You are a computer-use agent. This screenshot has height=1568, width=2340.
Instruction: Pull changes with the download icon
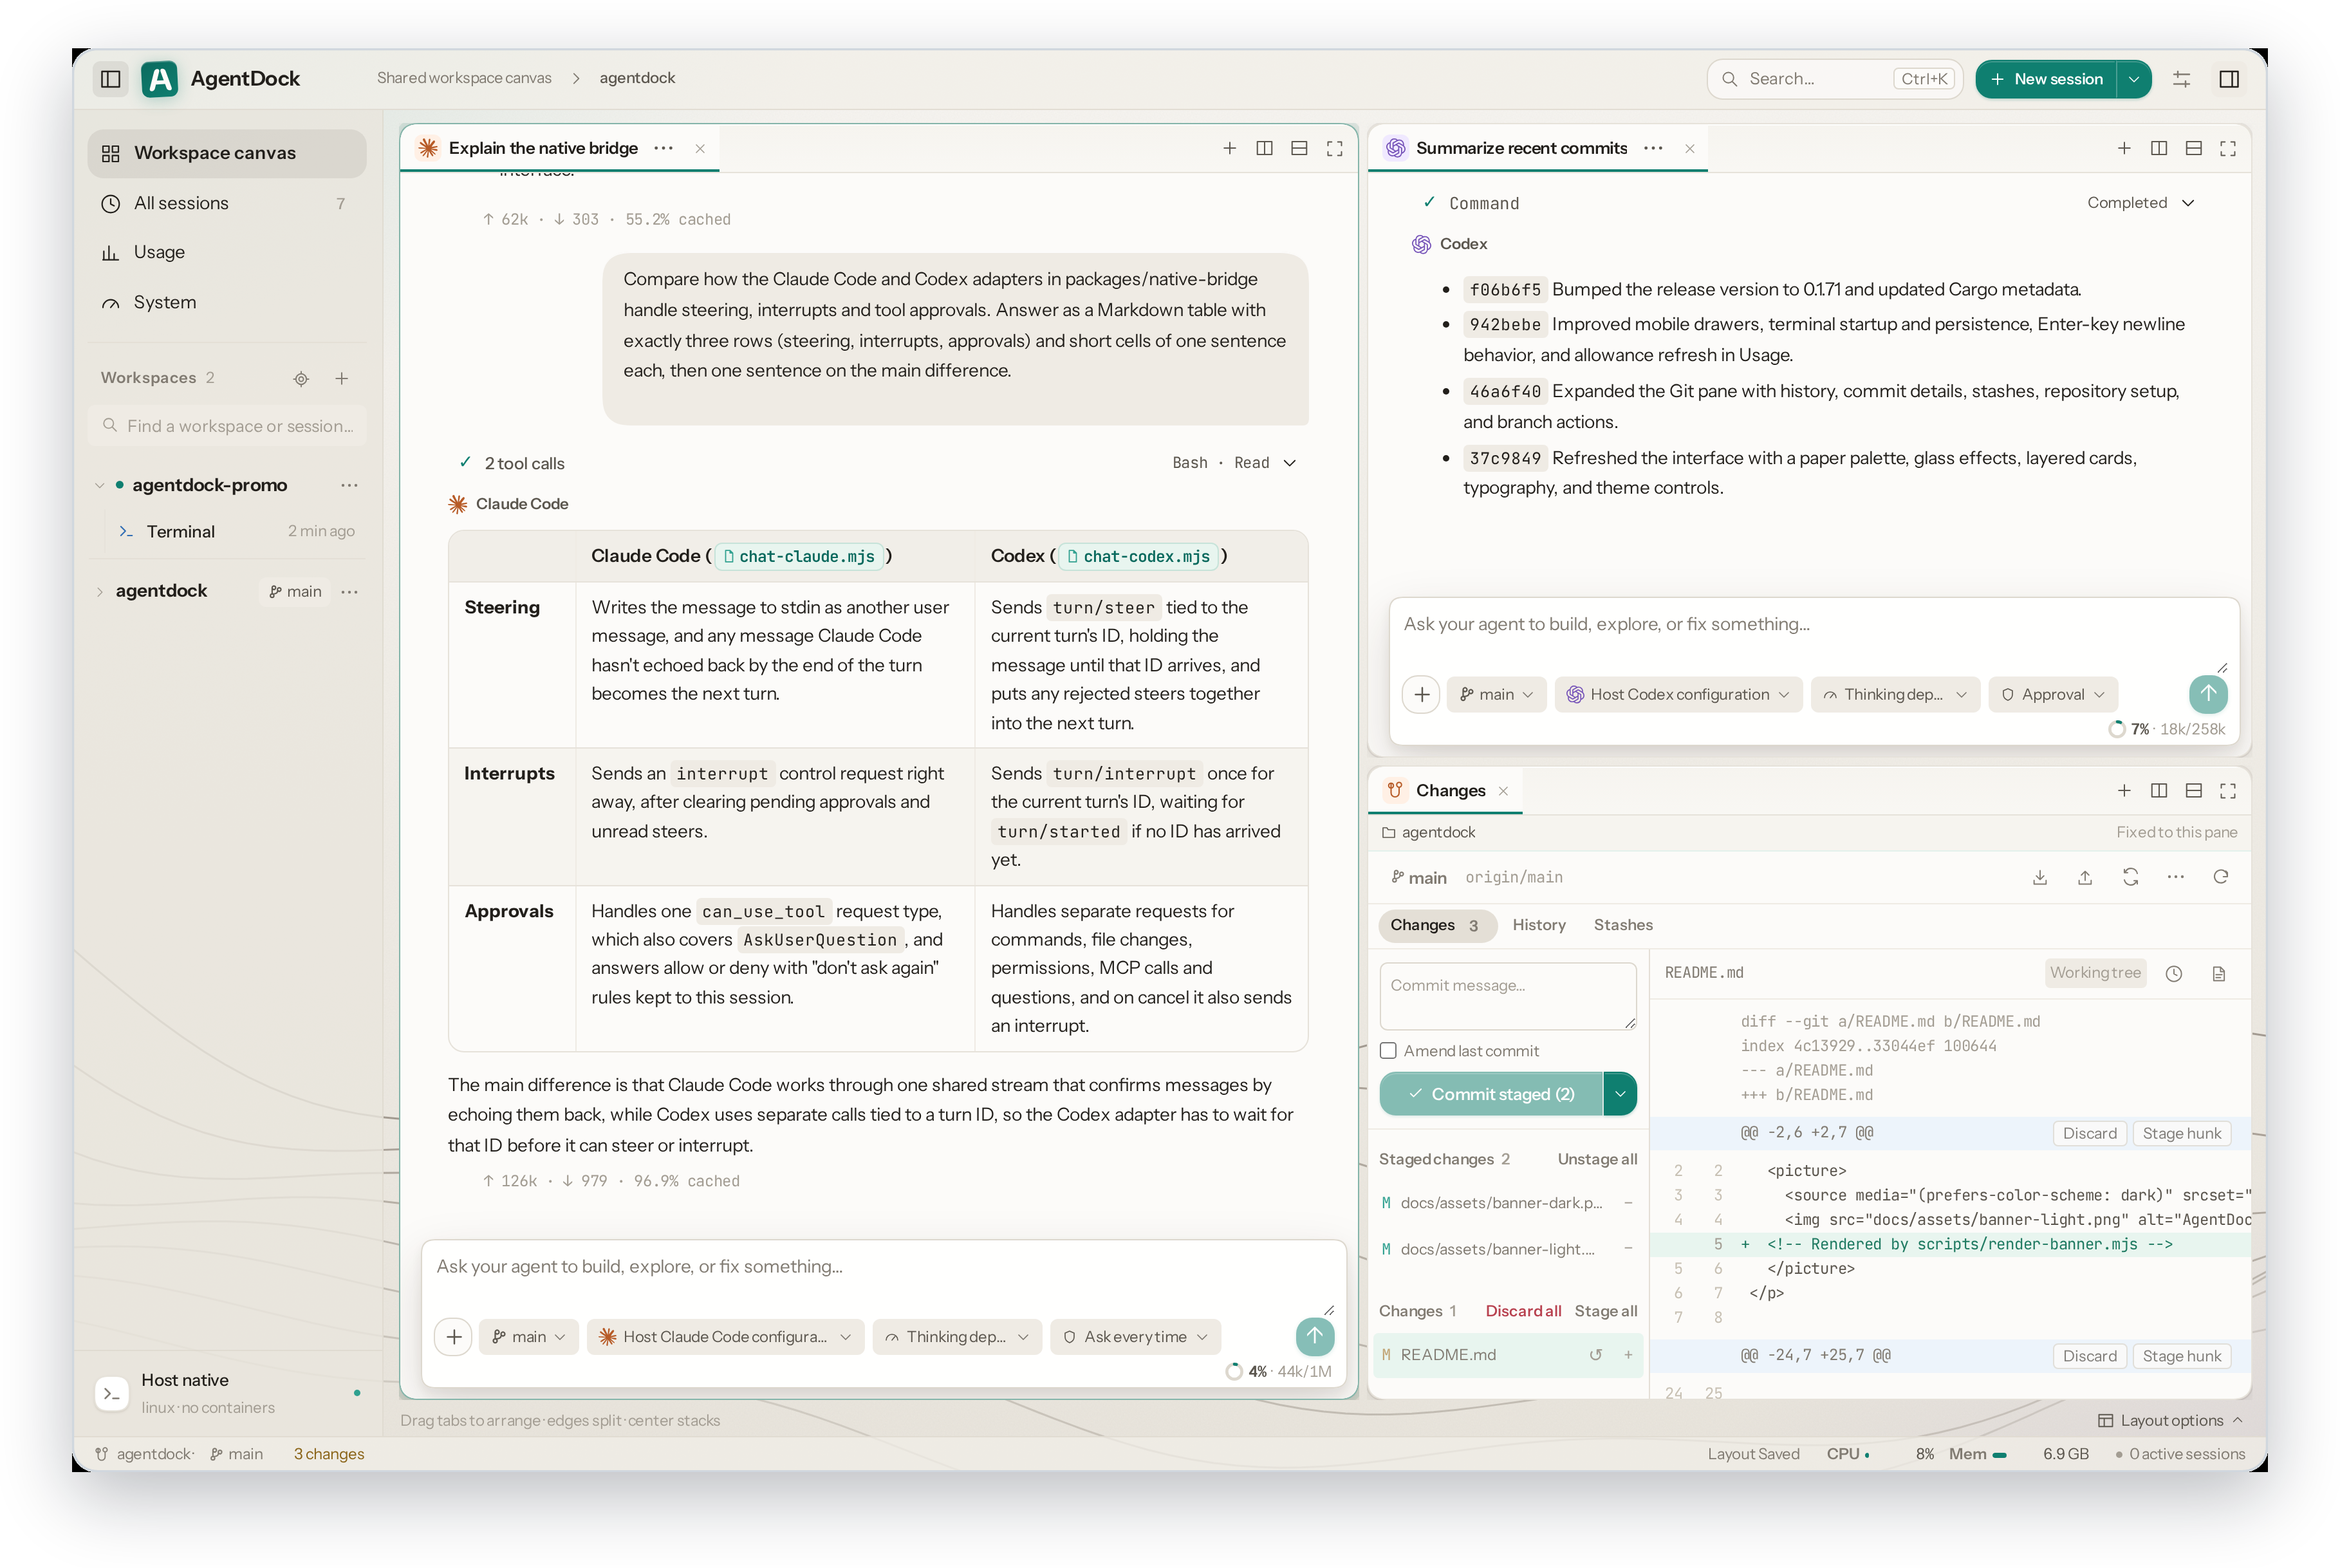pyautogui.click(x=2039, y=877)
